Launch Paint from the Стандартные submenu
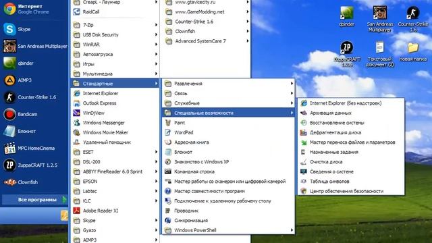432x243 pixels. 228,123
